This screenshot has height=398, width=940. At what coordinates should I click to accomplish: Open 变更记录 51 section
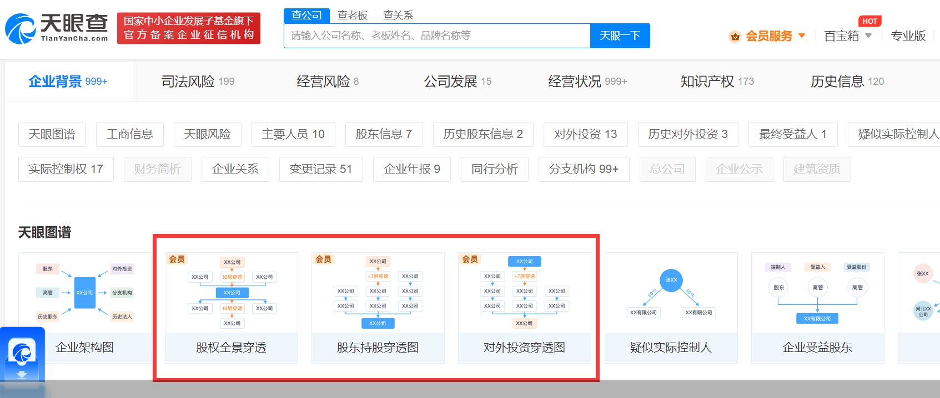321,169
